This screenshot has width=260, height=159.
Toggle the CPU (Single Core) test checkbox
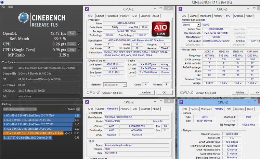pyautogui.click(x=79, y=49)
